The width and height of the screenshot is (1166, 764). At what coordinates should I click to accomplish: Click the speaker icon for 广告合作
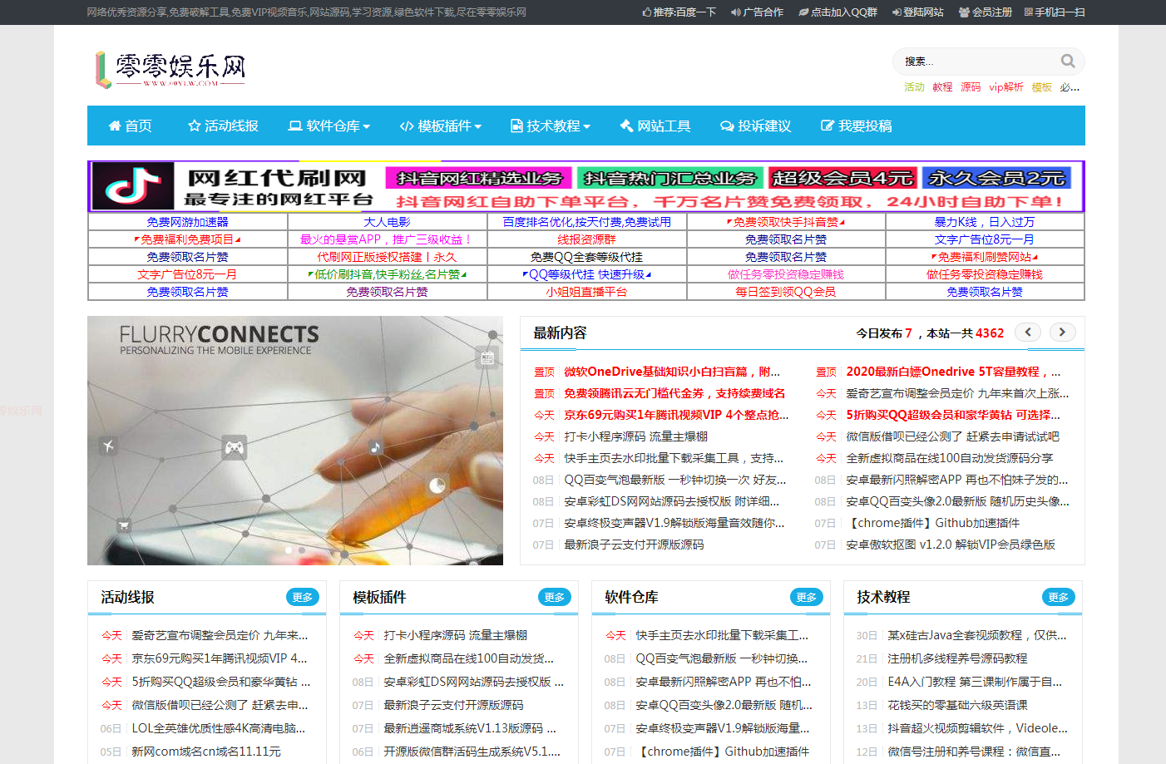click(x=735, y=12)
